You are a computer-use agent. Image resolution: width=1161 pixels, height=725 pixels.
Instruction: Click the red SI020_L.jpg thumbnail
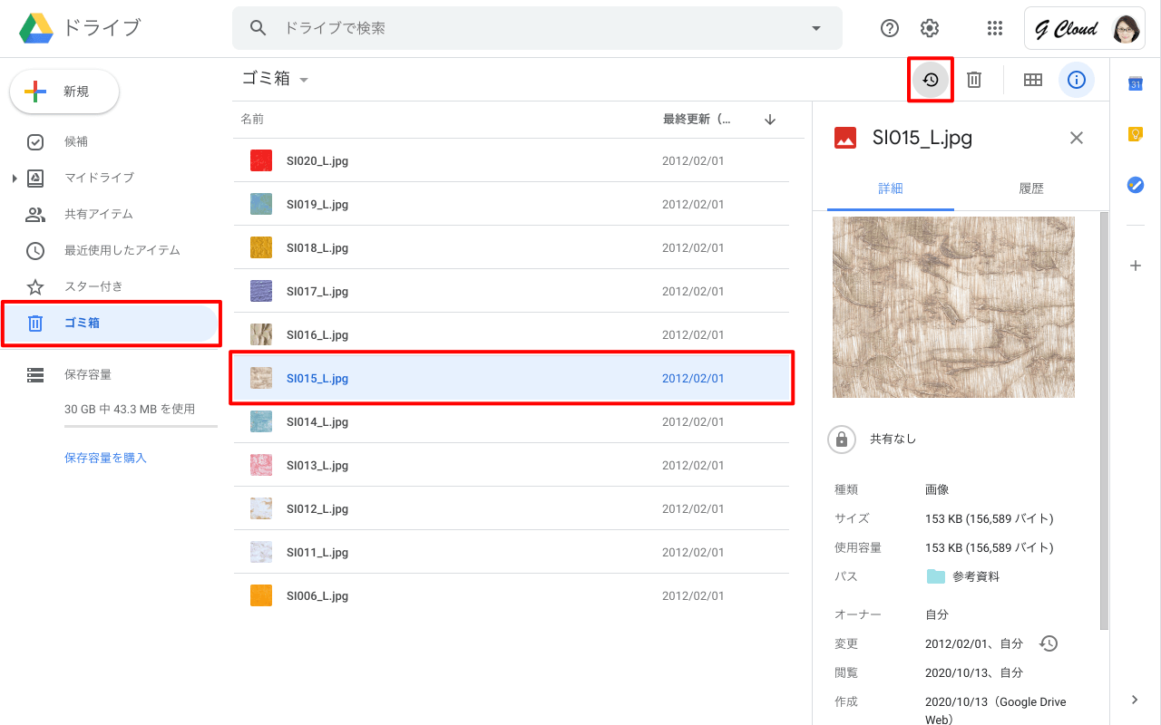click(x=261, y=160)
